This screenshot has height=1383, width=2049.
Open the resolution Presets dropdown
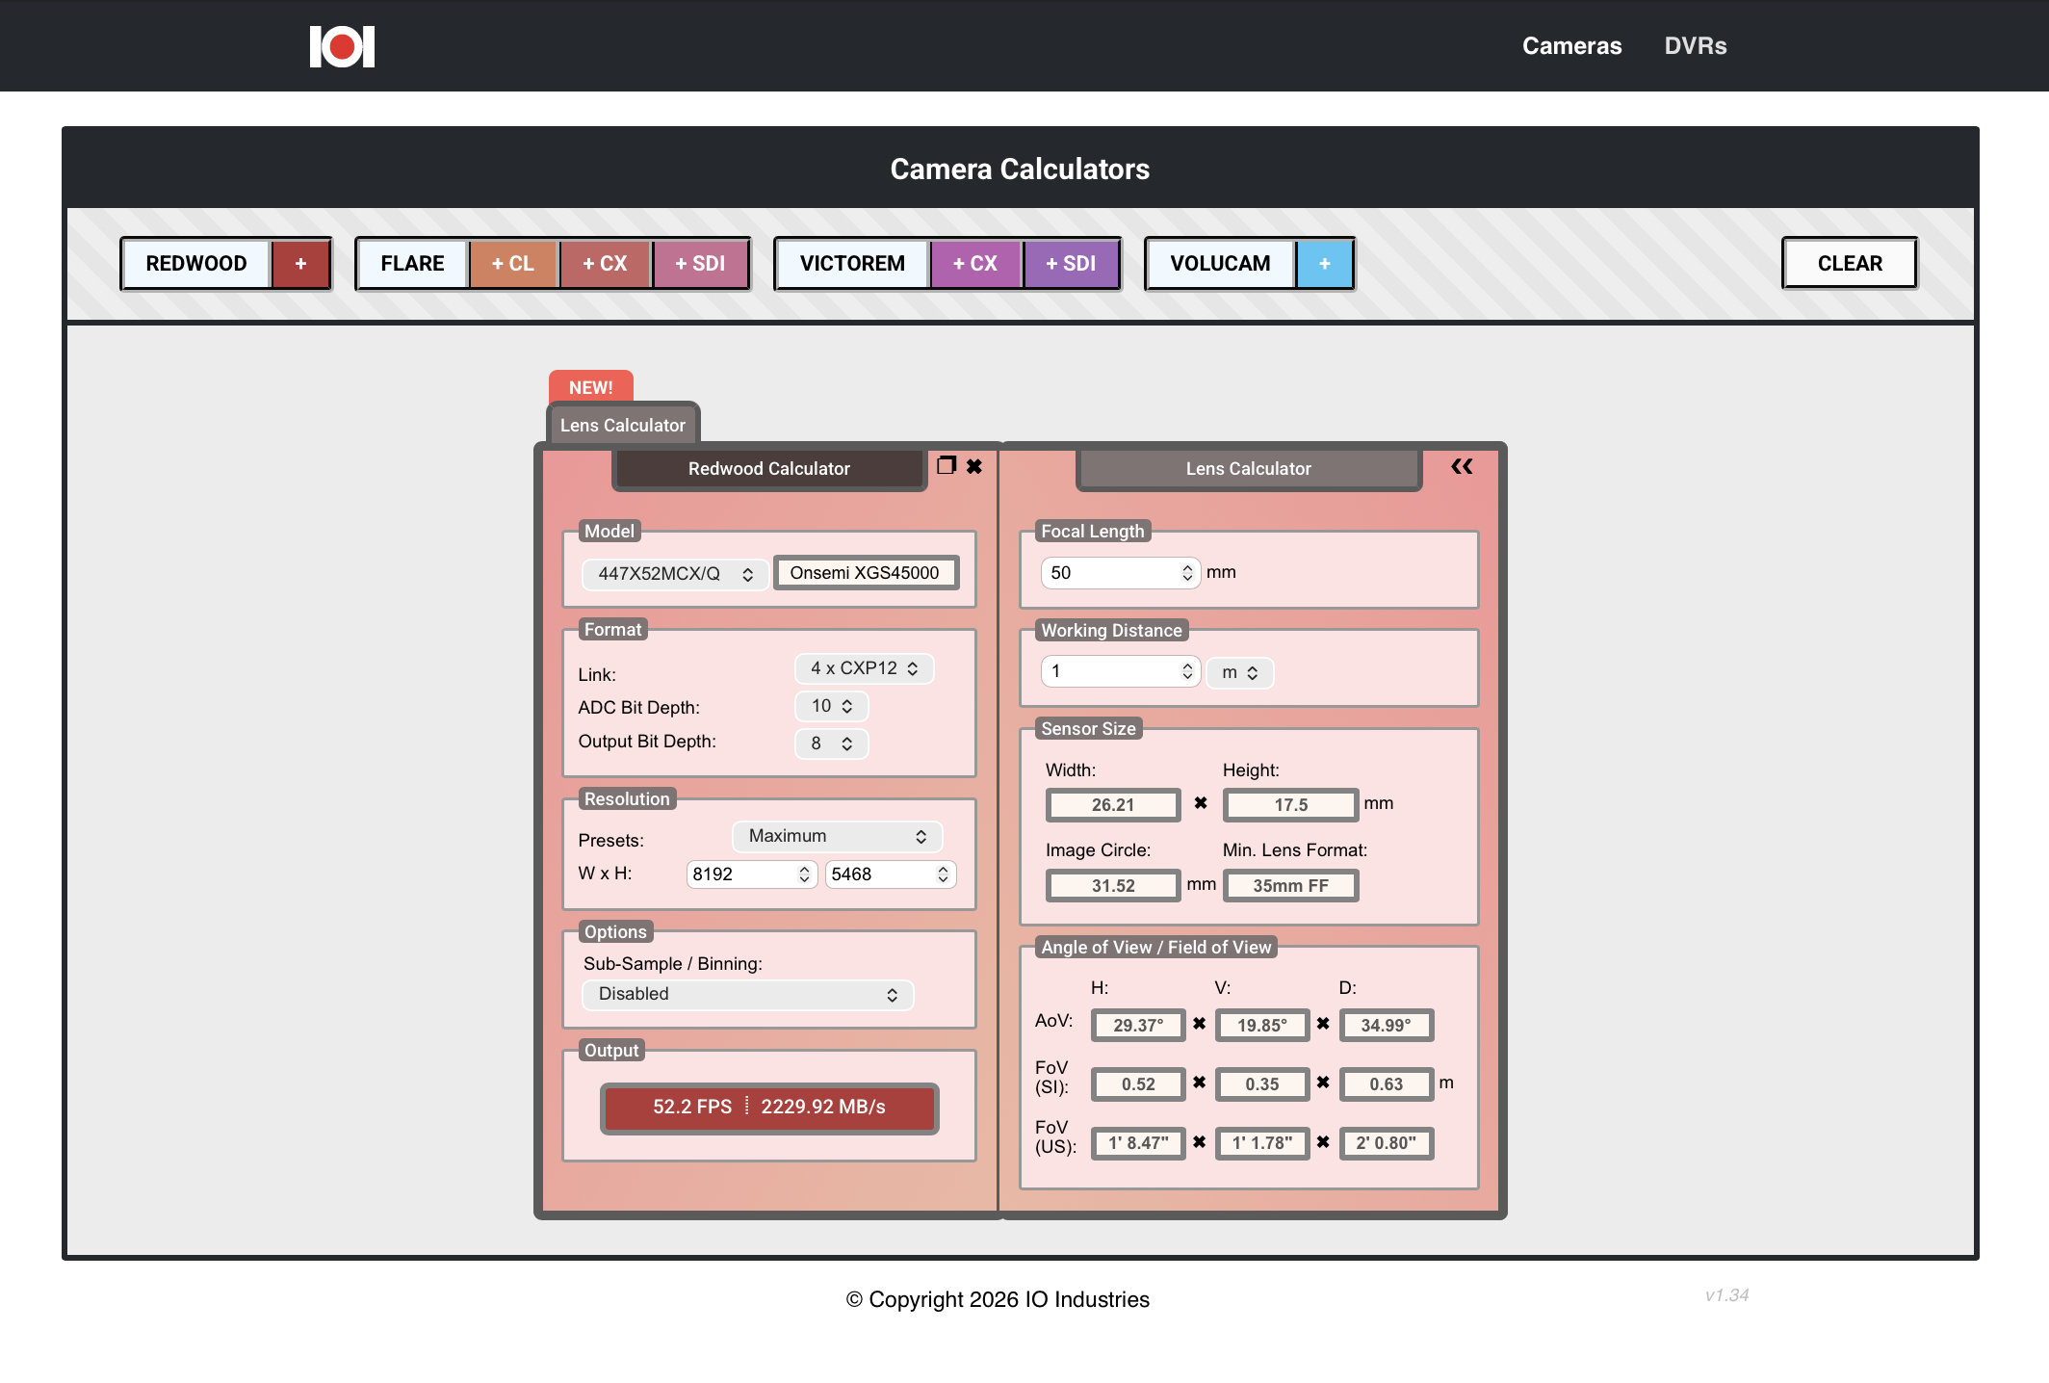(837, 836)
